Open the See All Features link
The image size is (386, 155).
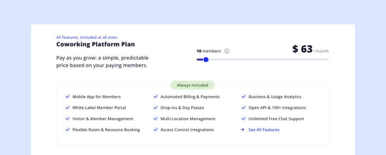(x=264, y=130)
